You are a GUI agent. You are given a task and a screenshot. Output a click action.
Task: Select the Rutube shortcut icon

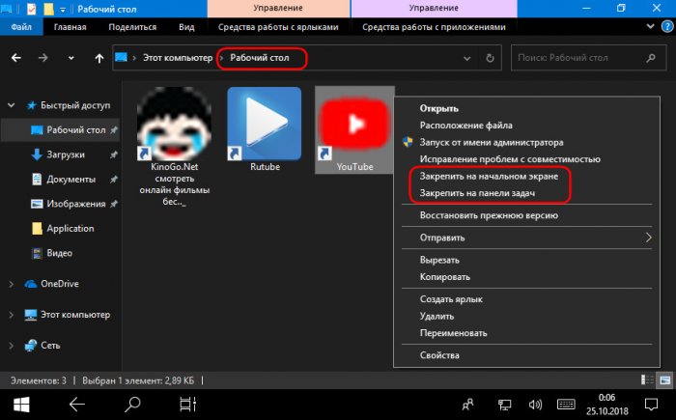[x=265, y=125]
